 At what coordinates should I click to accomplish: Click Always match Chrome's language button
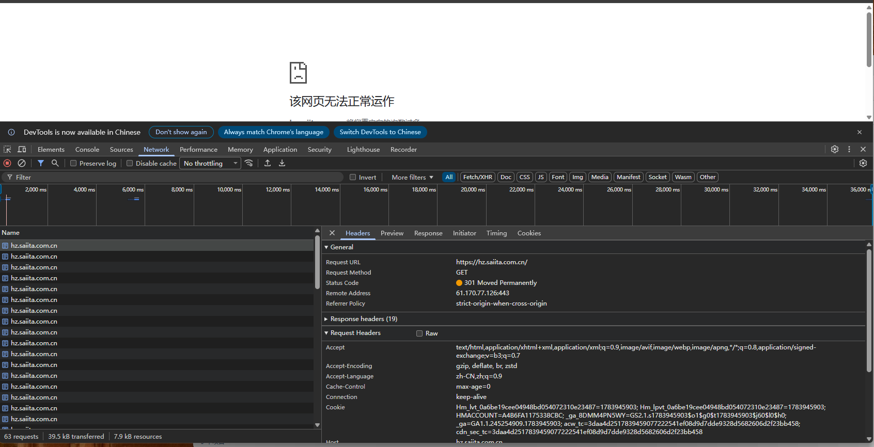click(x=274, y=132)
